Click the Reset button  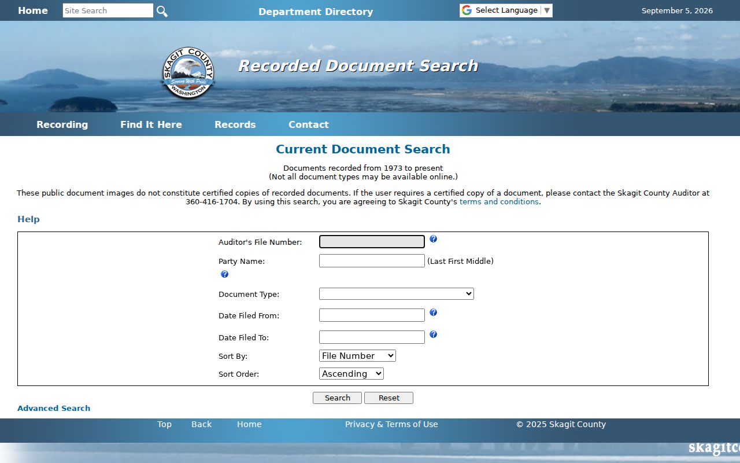pos(388,398)
